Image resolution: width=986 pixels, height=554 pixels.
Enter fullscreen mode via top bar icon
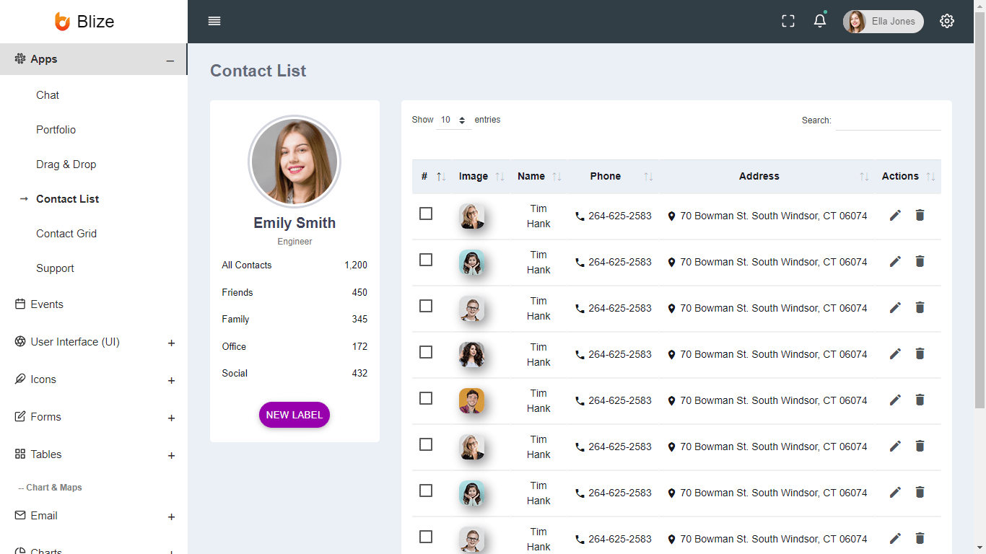788,21
